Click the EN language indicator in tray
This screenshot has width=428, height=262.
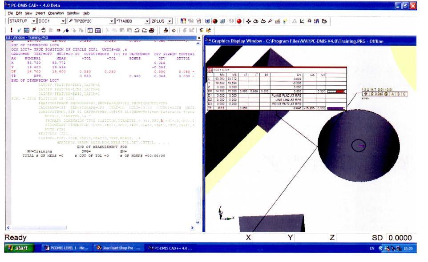click(372, 248)
